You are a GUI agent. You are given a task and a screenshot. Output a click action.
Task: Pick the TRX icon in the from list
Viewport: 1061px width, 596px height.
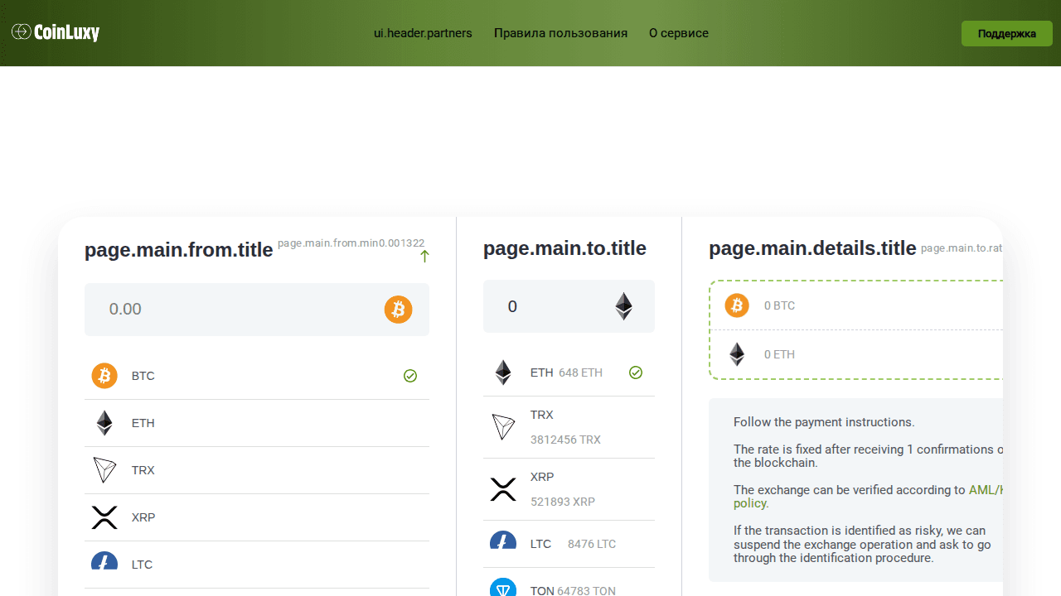point(104,470)
